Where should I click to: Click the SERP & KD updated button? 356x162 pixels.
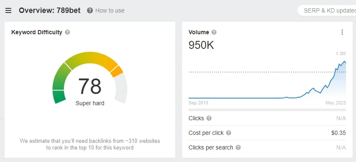click(x=327, y=10)
